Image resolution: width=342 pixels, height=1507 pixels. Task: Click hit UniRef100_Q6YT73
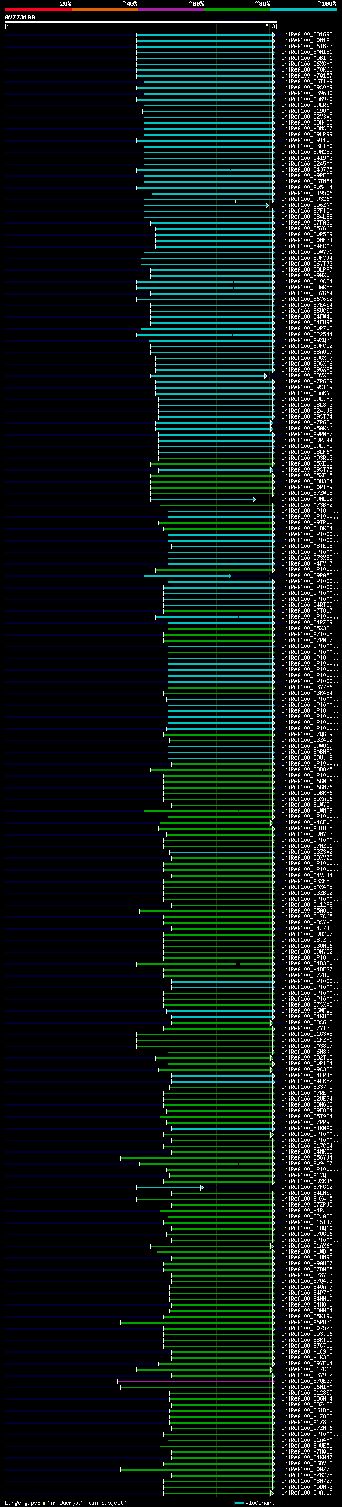tap(306, 264)
